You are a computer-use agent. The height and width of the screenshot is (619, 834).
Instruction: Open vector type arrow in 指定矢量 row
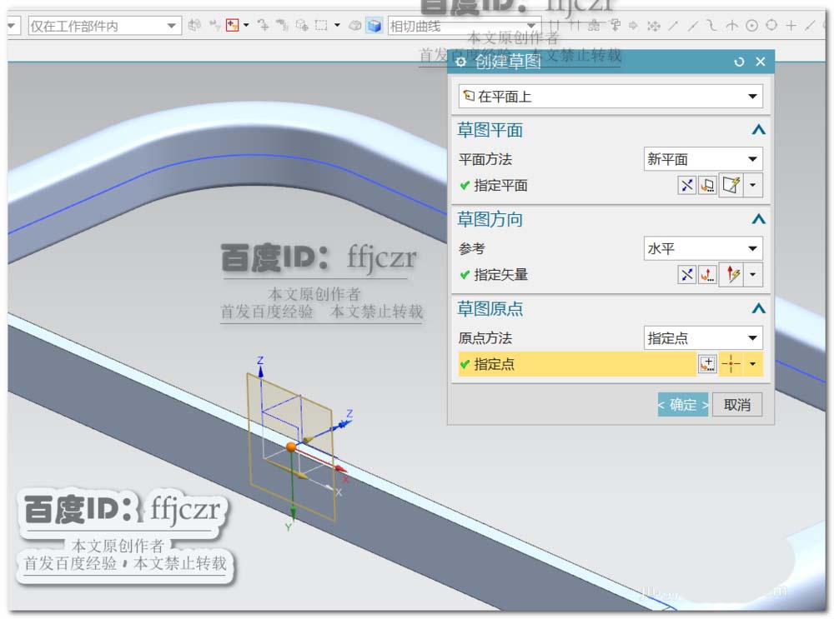pos(752,274)
